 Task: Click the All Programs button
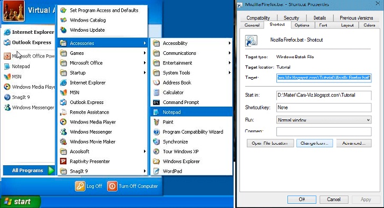(29, 171)
